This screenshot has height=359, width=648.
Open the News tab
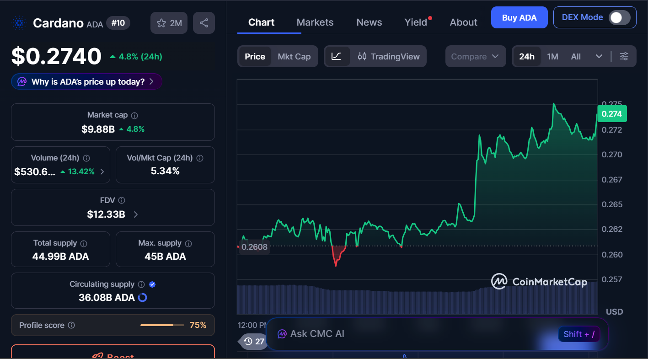coord(369,22)
